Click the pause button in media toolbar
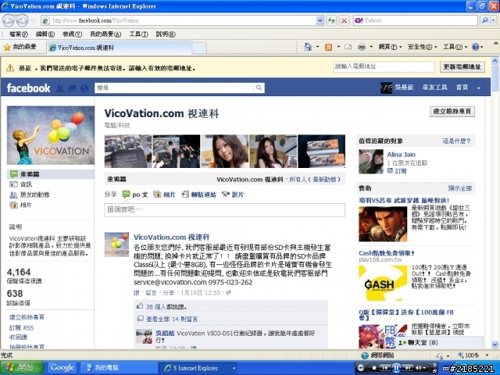 click(x=396, y=368)
